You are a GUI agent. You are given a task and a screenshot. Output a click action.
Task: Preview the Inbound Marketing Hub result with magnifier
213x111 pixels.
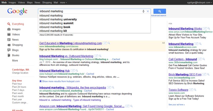coord(77,71)
